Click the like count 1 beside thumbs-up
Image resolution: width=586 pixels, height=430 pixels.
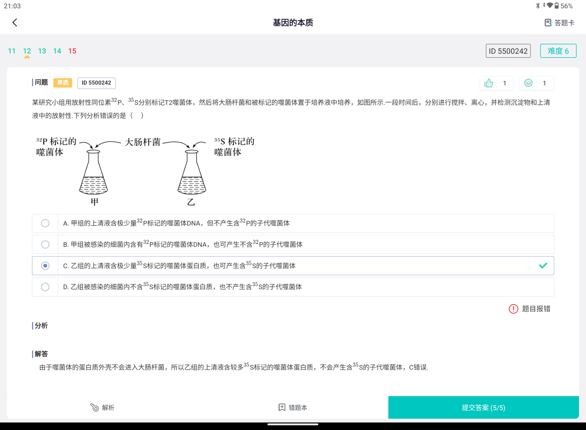click(x=505, y=83)
